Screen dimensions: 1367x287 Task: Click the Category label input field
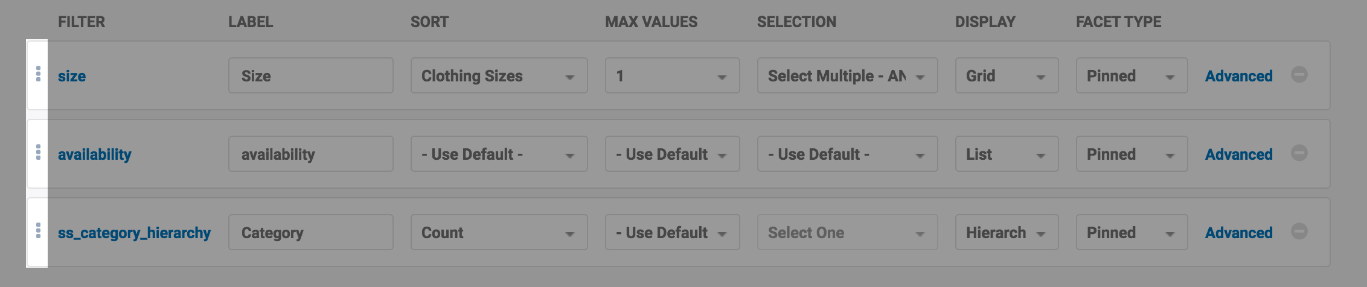310,233
